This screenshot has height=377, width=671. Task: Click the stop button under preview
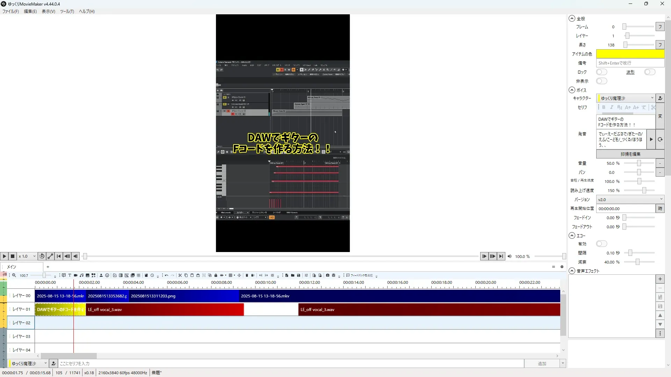pos(13,256)
